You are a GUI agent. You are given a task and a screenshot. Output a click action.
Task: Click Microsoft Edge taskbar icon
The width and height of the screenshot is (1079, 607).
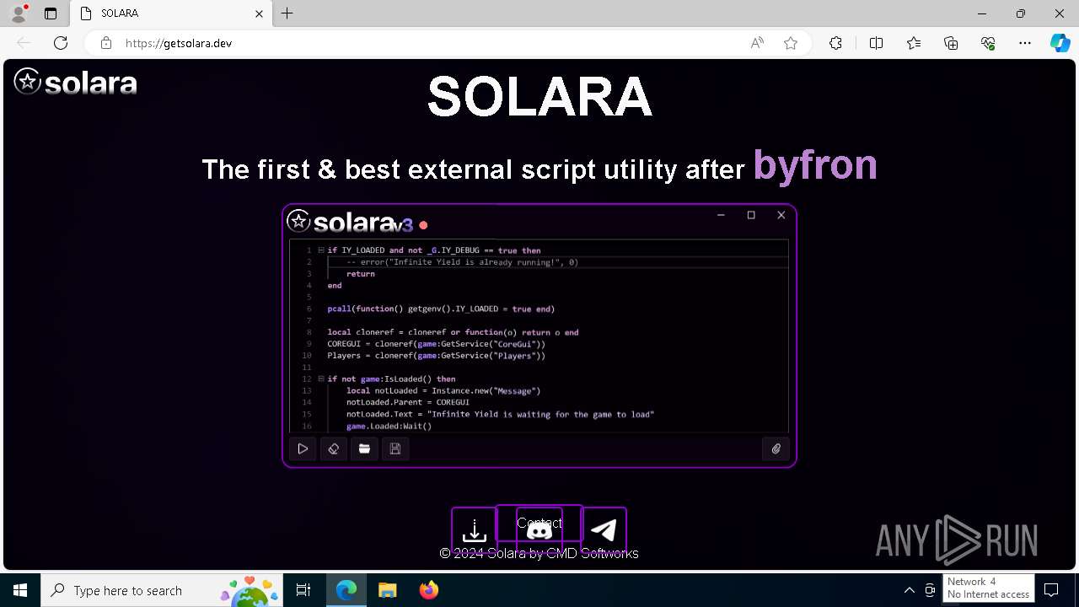coord(346,590)
